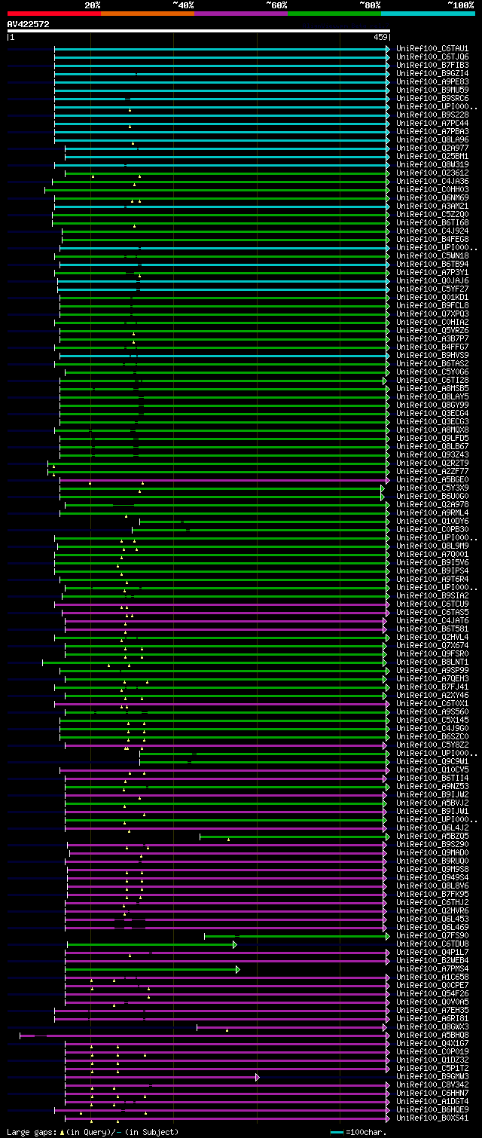Click the cyan ~100% legend segment
The width and height of the screenshot is (482, 1138).
click(428, 14)
